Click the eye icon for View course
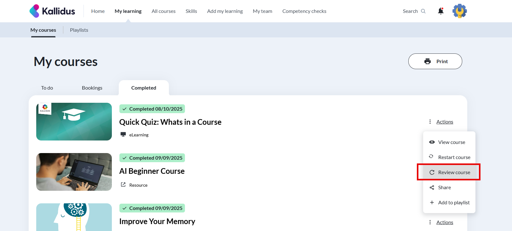The image size is (512, 231). (x=432, y=142)
